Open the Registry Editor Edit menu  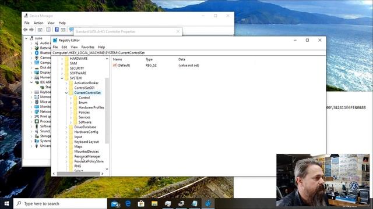[x=64, y=47]
